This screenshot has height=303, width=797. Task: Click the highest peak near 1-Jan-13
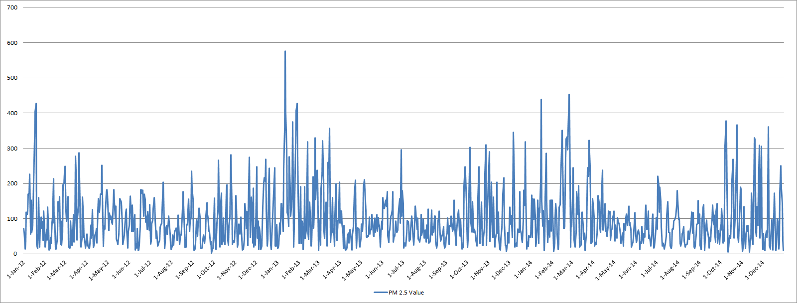tap(285, 51)
